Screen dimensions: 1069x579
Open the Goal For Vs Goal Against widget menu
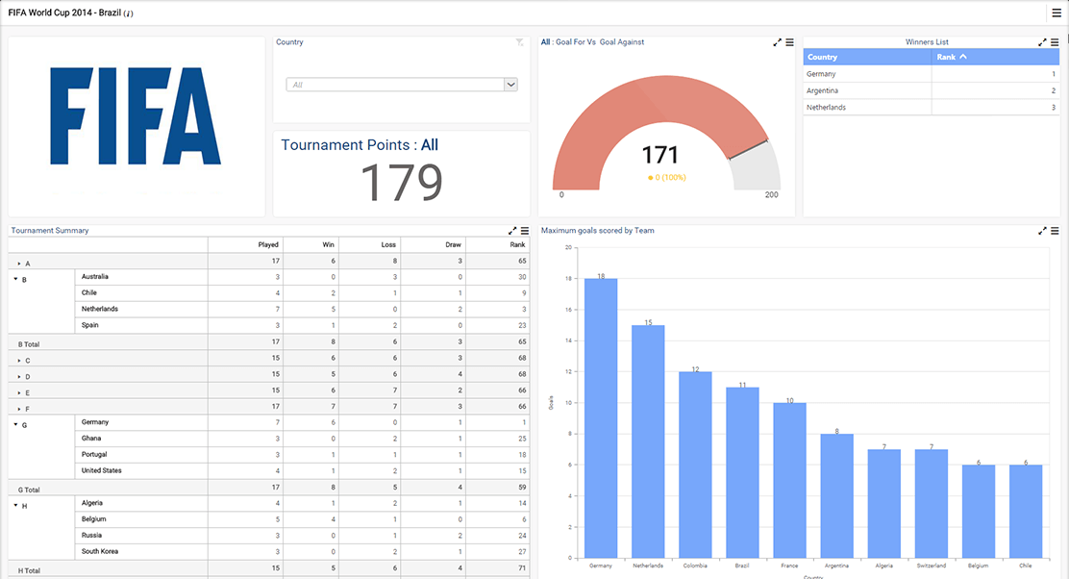788,42
